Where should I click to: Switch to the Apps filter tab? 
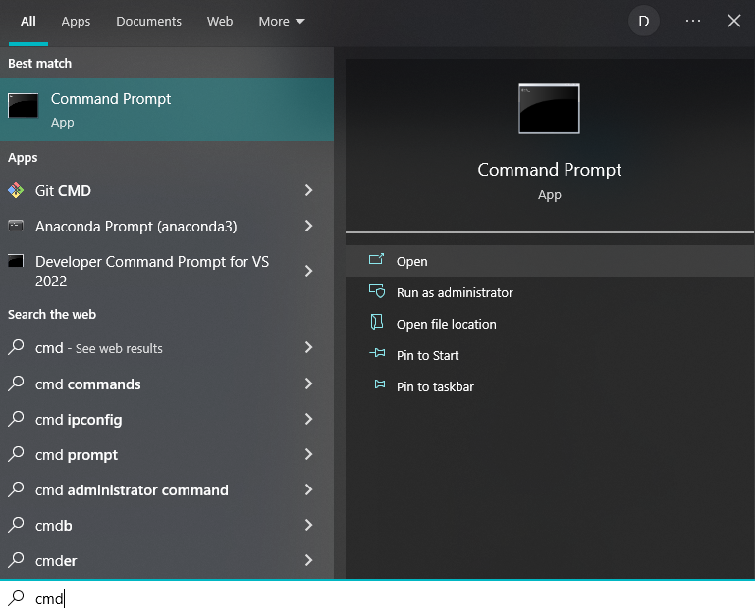[76, 22]
